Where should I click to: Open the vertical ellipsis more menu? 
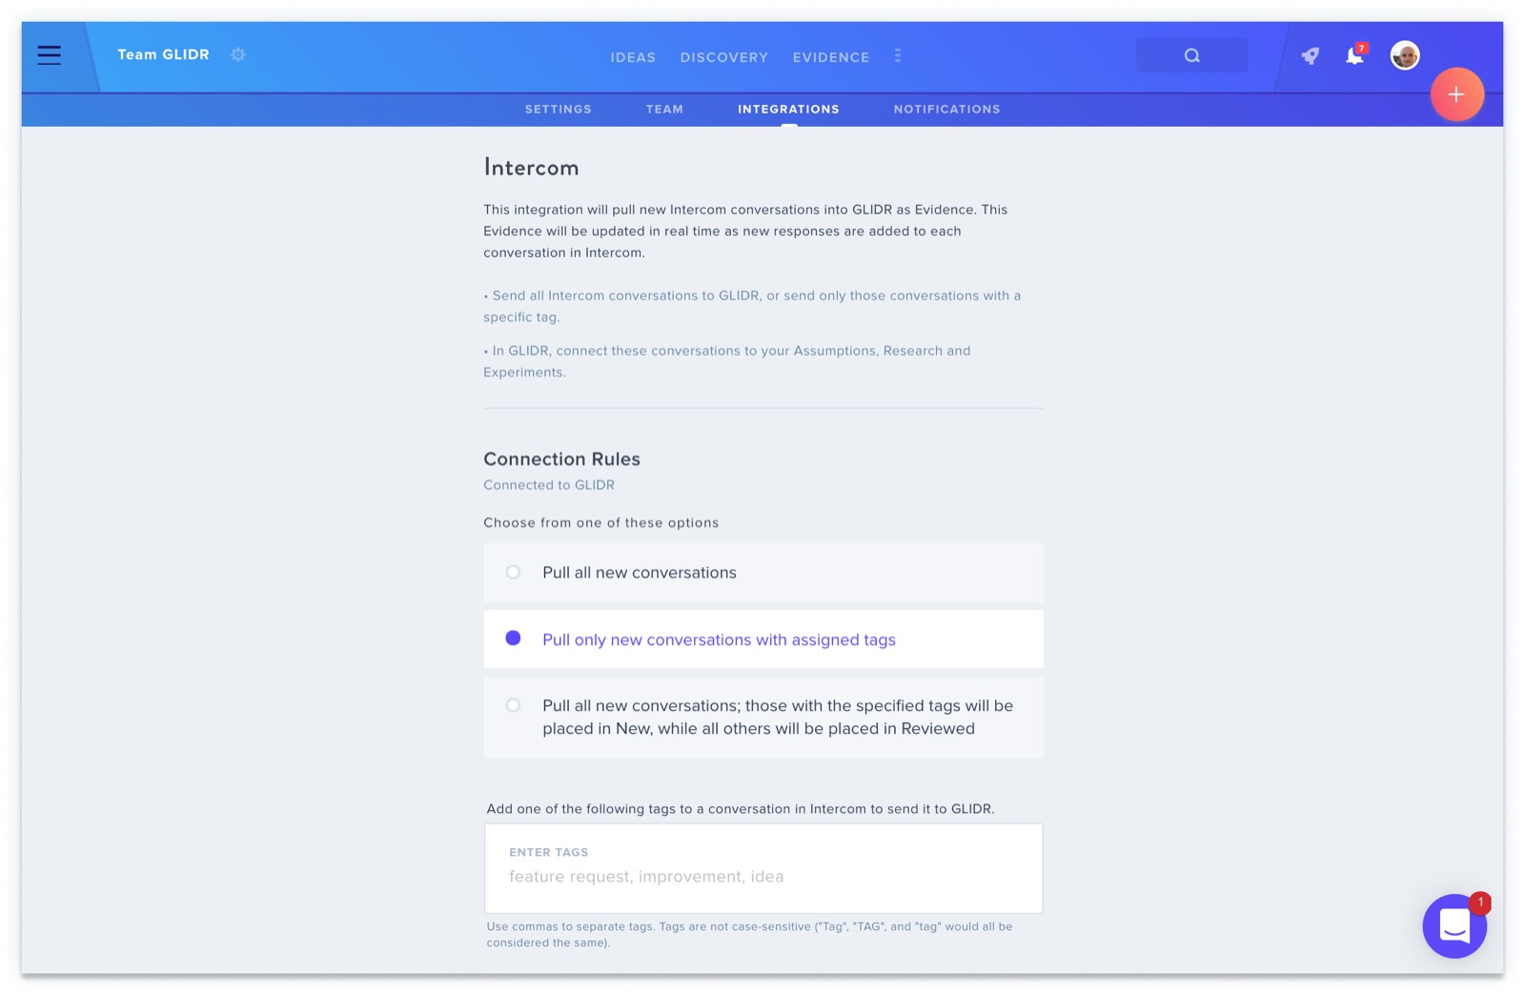click(x=898, y=56)
